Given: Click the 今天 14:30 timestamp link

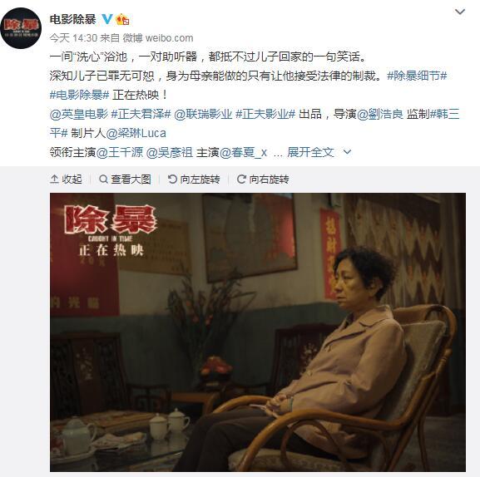Looking at the screenshot, I should point(73,38).
